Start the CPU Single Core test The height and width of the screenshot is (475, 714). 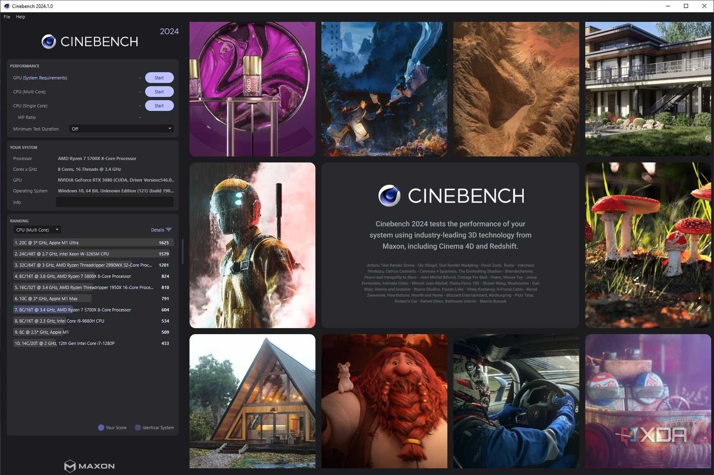click(x=159, y=105)
